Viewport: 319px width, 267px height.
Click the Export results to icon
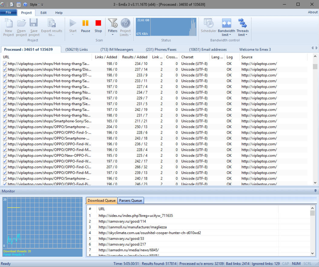click(x=51, y=27)
